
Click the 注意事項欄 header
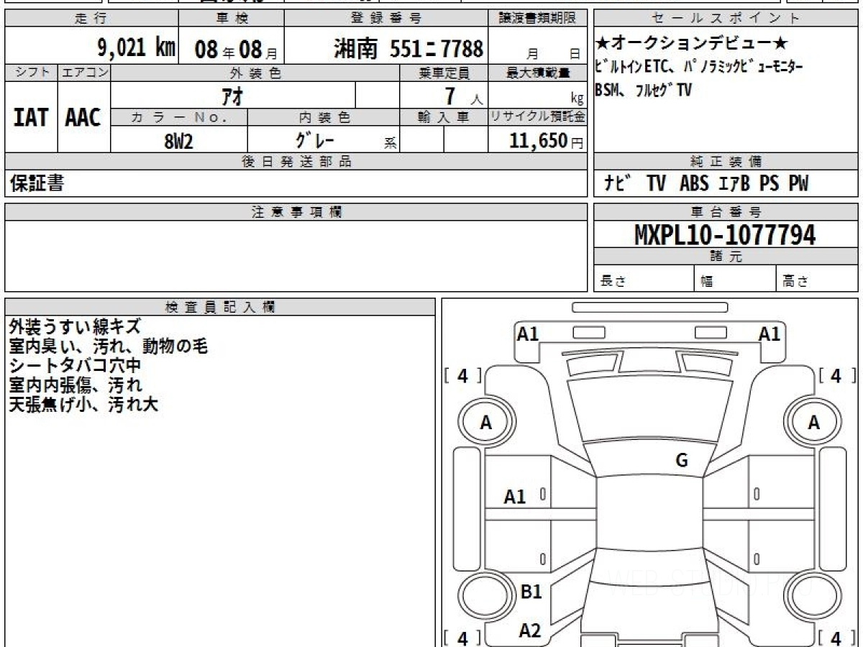pos(296,212)
